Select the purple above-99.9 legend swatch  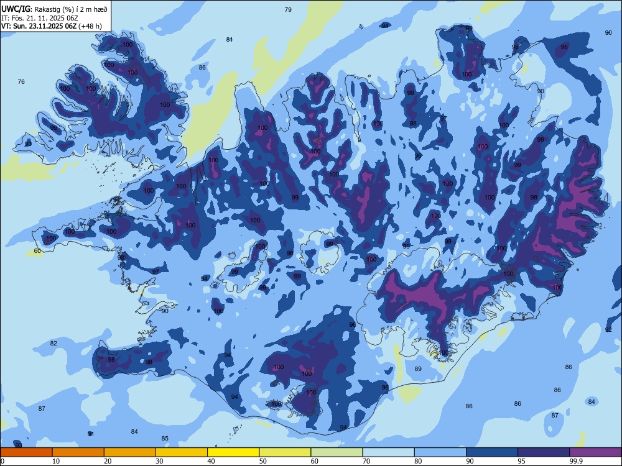pos(595,452)
